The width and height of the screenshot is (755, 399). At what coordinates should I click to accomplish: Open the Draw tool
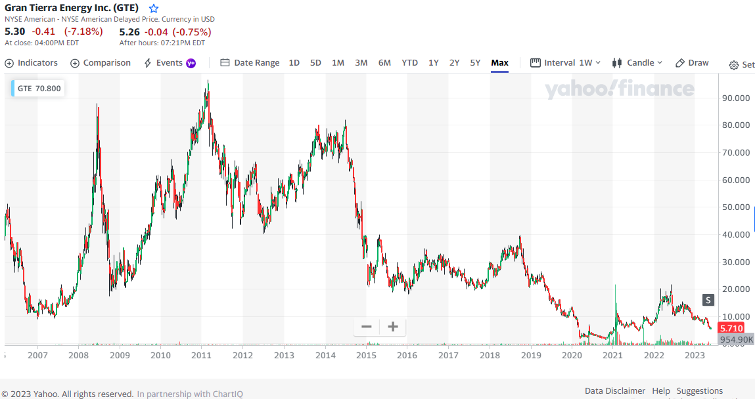click(693, 63)
